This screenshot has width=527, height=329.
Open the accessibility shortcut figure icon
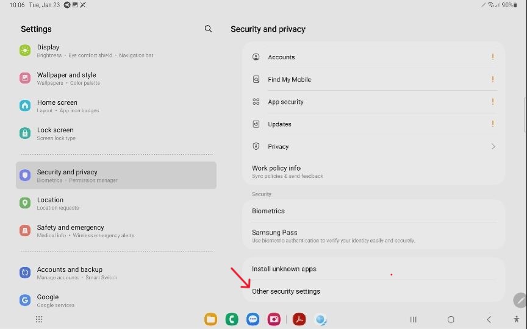click(516, 319)
